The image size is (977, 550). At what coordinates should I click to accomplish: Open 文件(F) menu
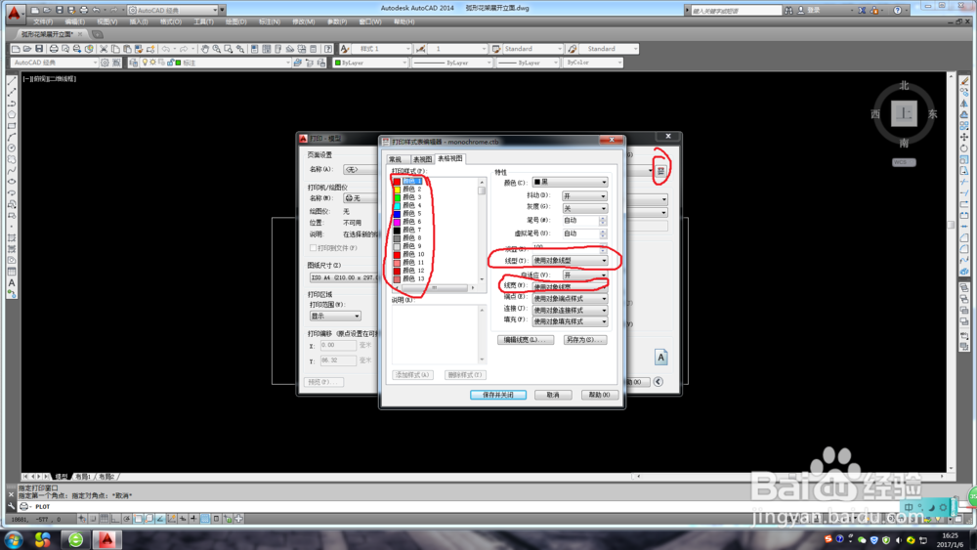click(x=43, y=21)
